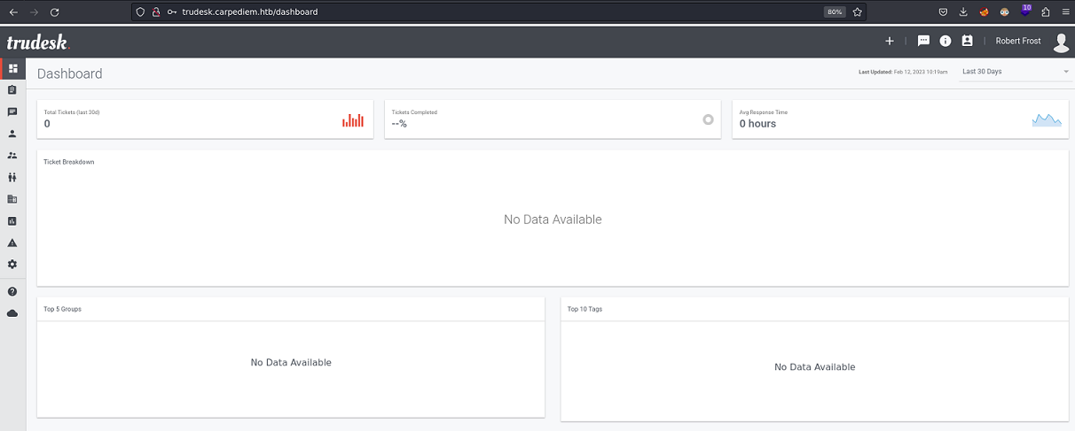Open Reports chart icon in sidebar
This screenshot has width=1075, height=431.
pos(12,221)
